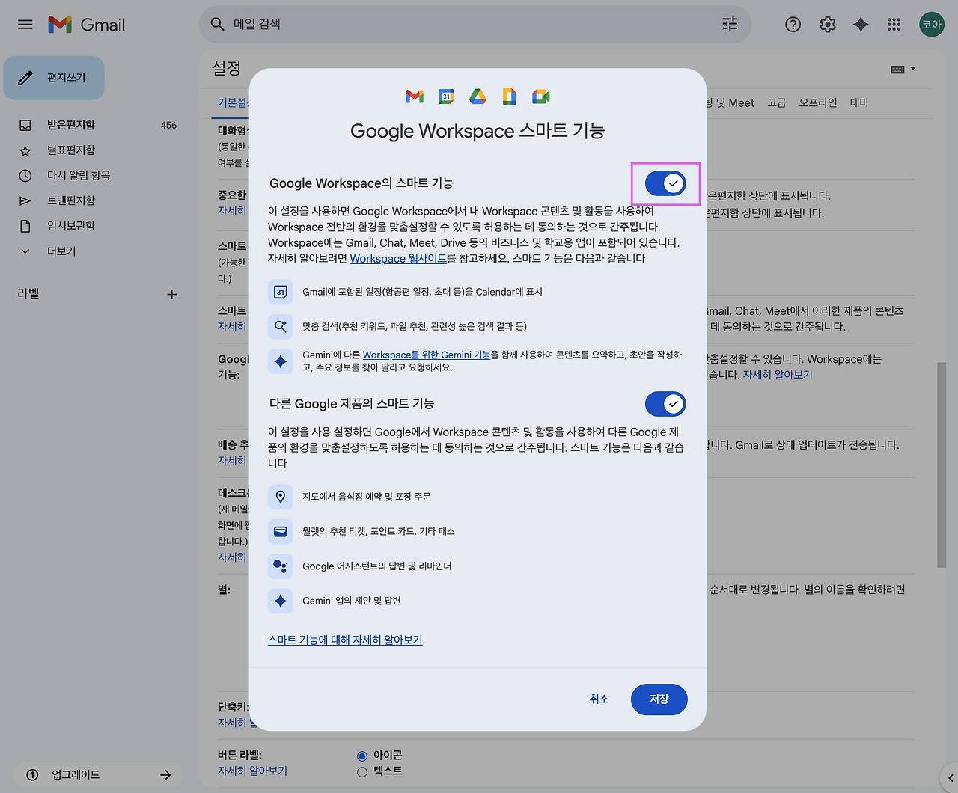Disable the Google Workspace 스마트 기능 toggle
Image resolution: width=958 pixels, height=793 pixels.
pos(665,183)
